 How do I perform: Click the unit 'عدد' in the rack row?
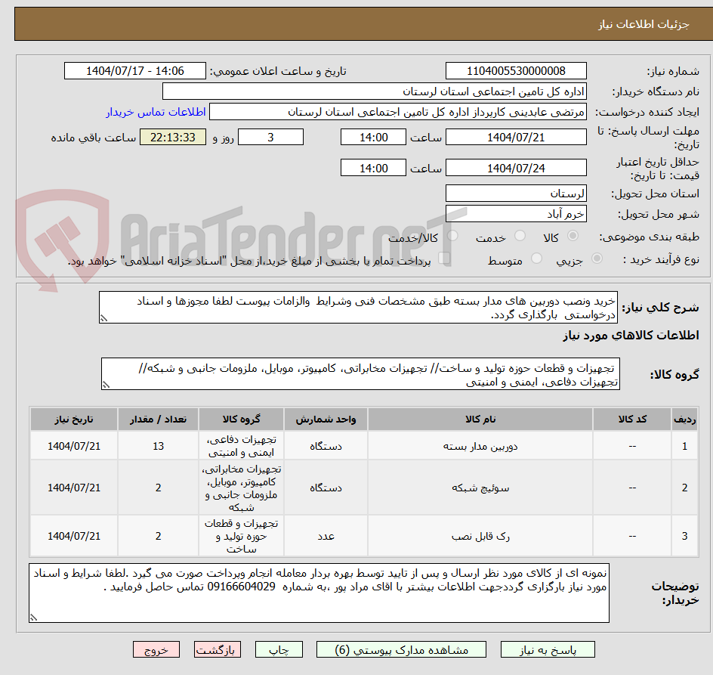[x=326, y=536]
